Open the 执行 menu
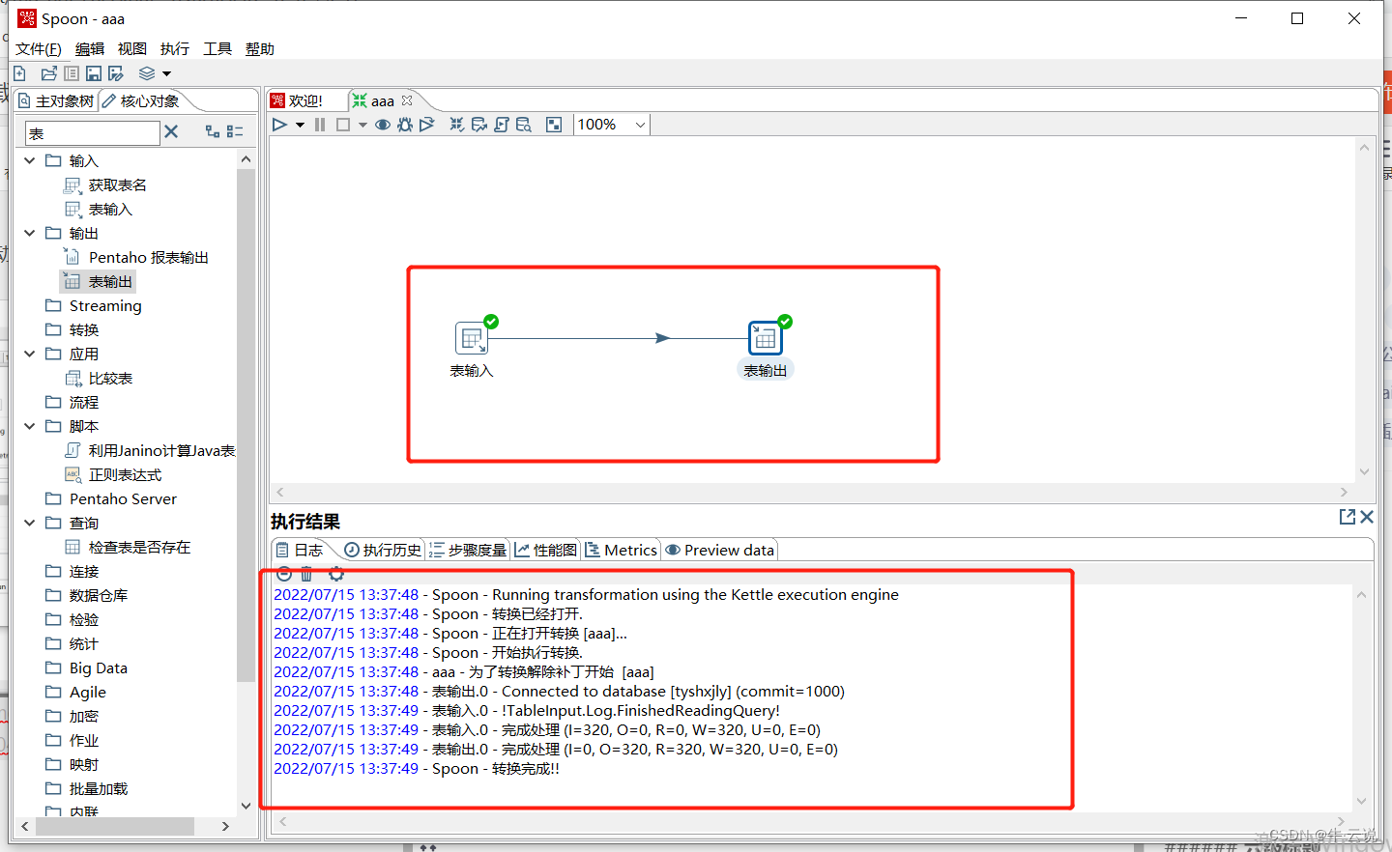Screen dimensions: 1392x852 175,49
